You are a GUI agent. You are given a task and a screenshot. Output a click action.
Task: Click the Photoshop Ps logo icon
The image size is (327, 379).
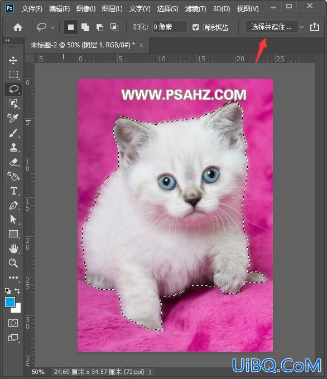(x=9, y=8)
